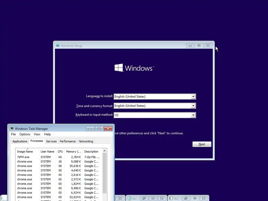Click the process list vertical scrollbar thumb

click(x=105, y=173)
